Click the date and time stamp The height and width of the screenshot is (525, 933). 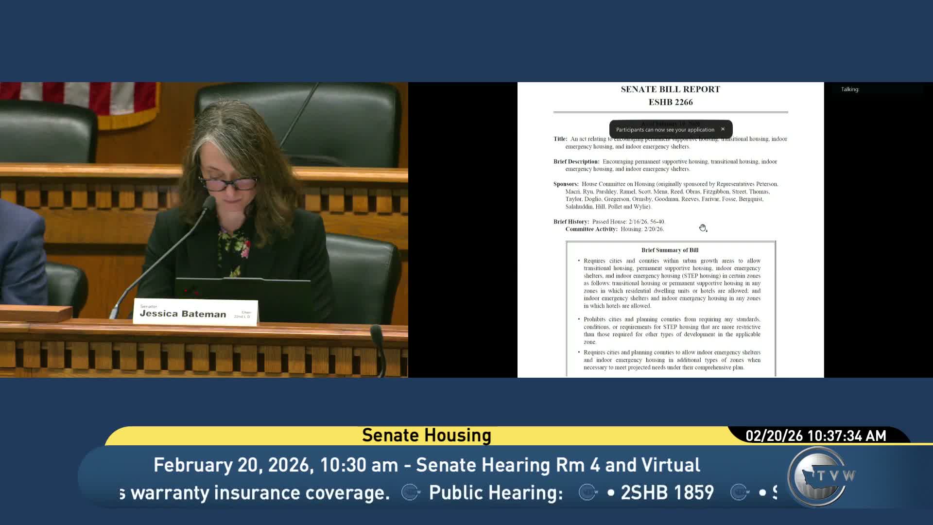point(815,436)
